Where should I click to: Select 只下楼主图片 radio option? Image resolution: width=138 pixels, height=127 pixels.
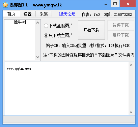58,35
